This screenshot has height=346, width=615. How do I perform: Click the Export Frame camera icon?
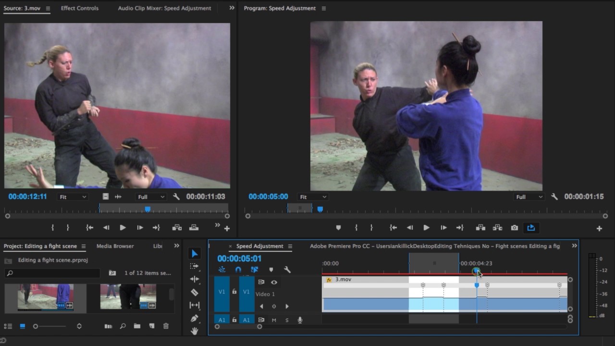tap(515, 228)
